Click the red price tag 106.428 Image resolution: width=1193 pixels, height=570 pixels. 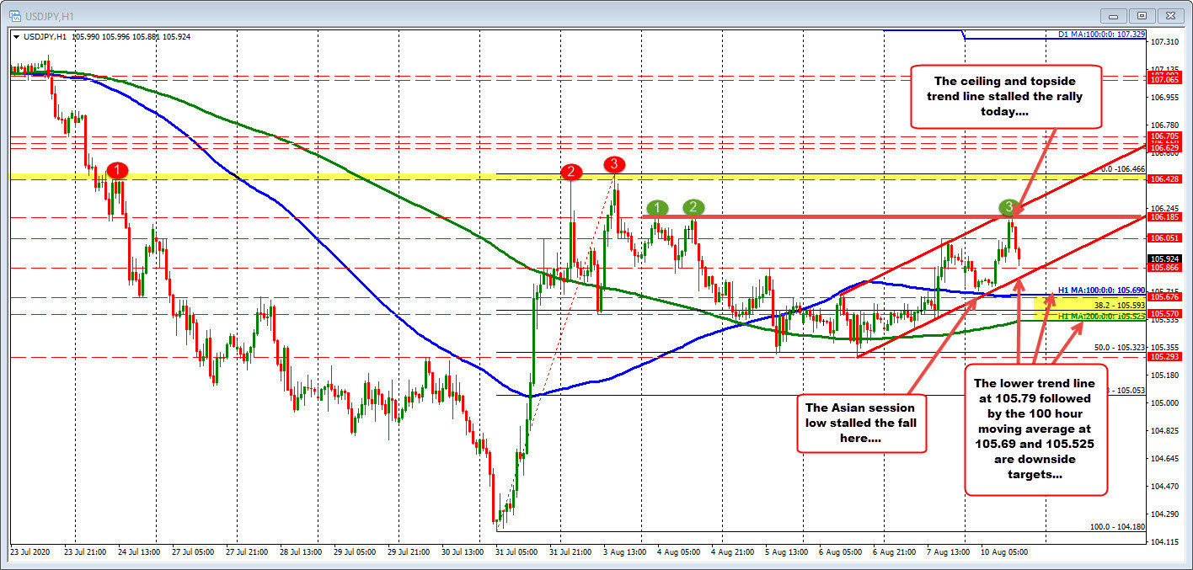point(1164,178)
